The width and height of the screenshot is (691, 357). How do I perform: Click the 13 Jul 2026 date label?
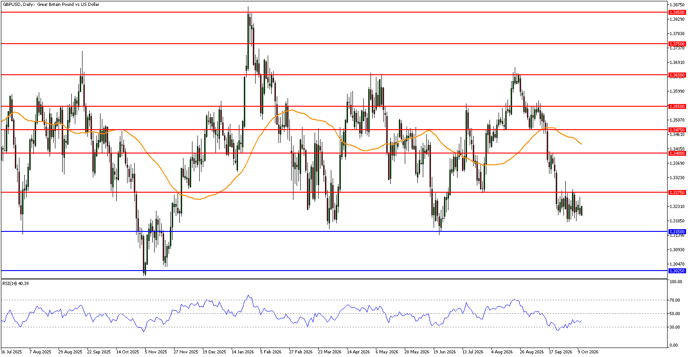pos(472,351)
